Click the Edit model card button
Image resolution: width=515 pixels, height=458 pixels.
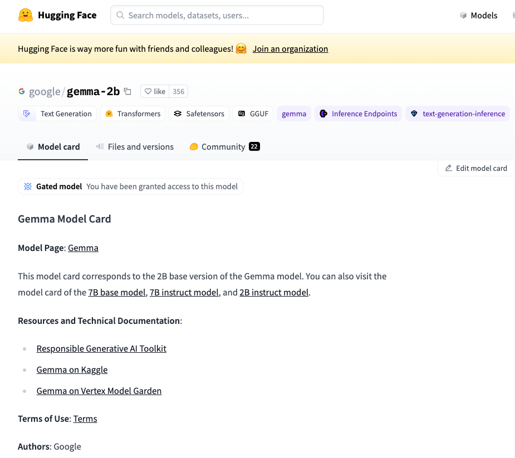click(476, 168)
